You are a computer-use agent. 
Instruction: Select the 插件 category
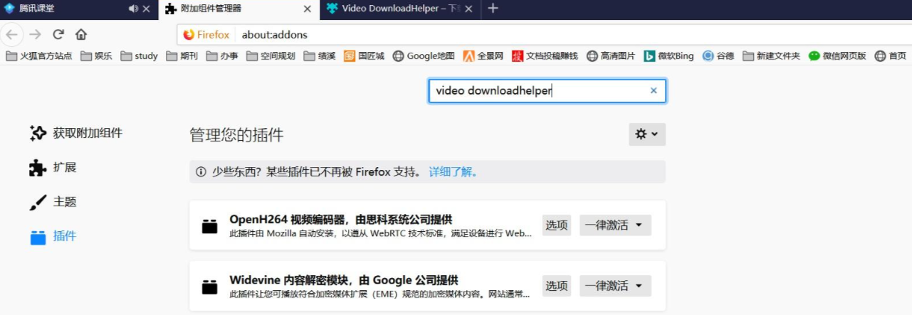pyautogui.click(x=53, y=236)
